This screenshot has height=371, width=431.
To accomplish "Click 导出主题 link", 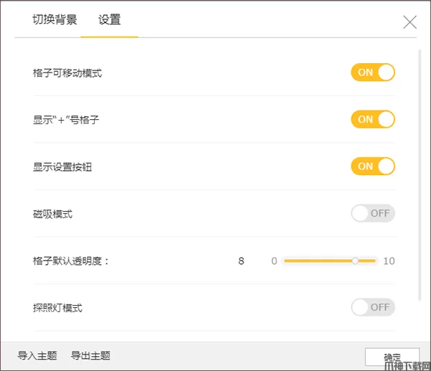I will [91, 356].
